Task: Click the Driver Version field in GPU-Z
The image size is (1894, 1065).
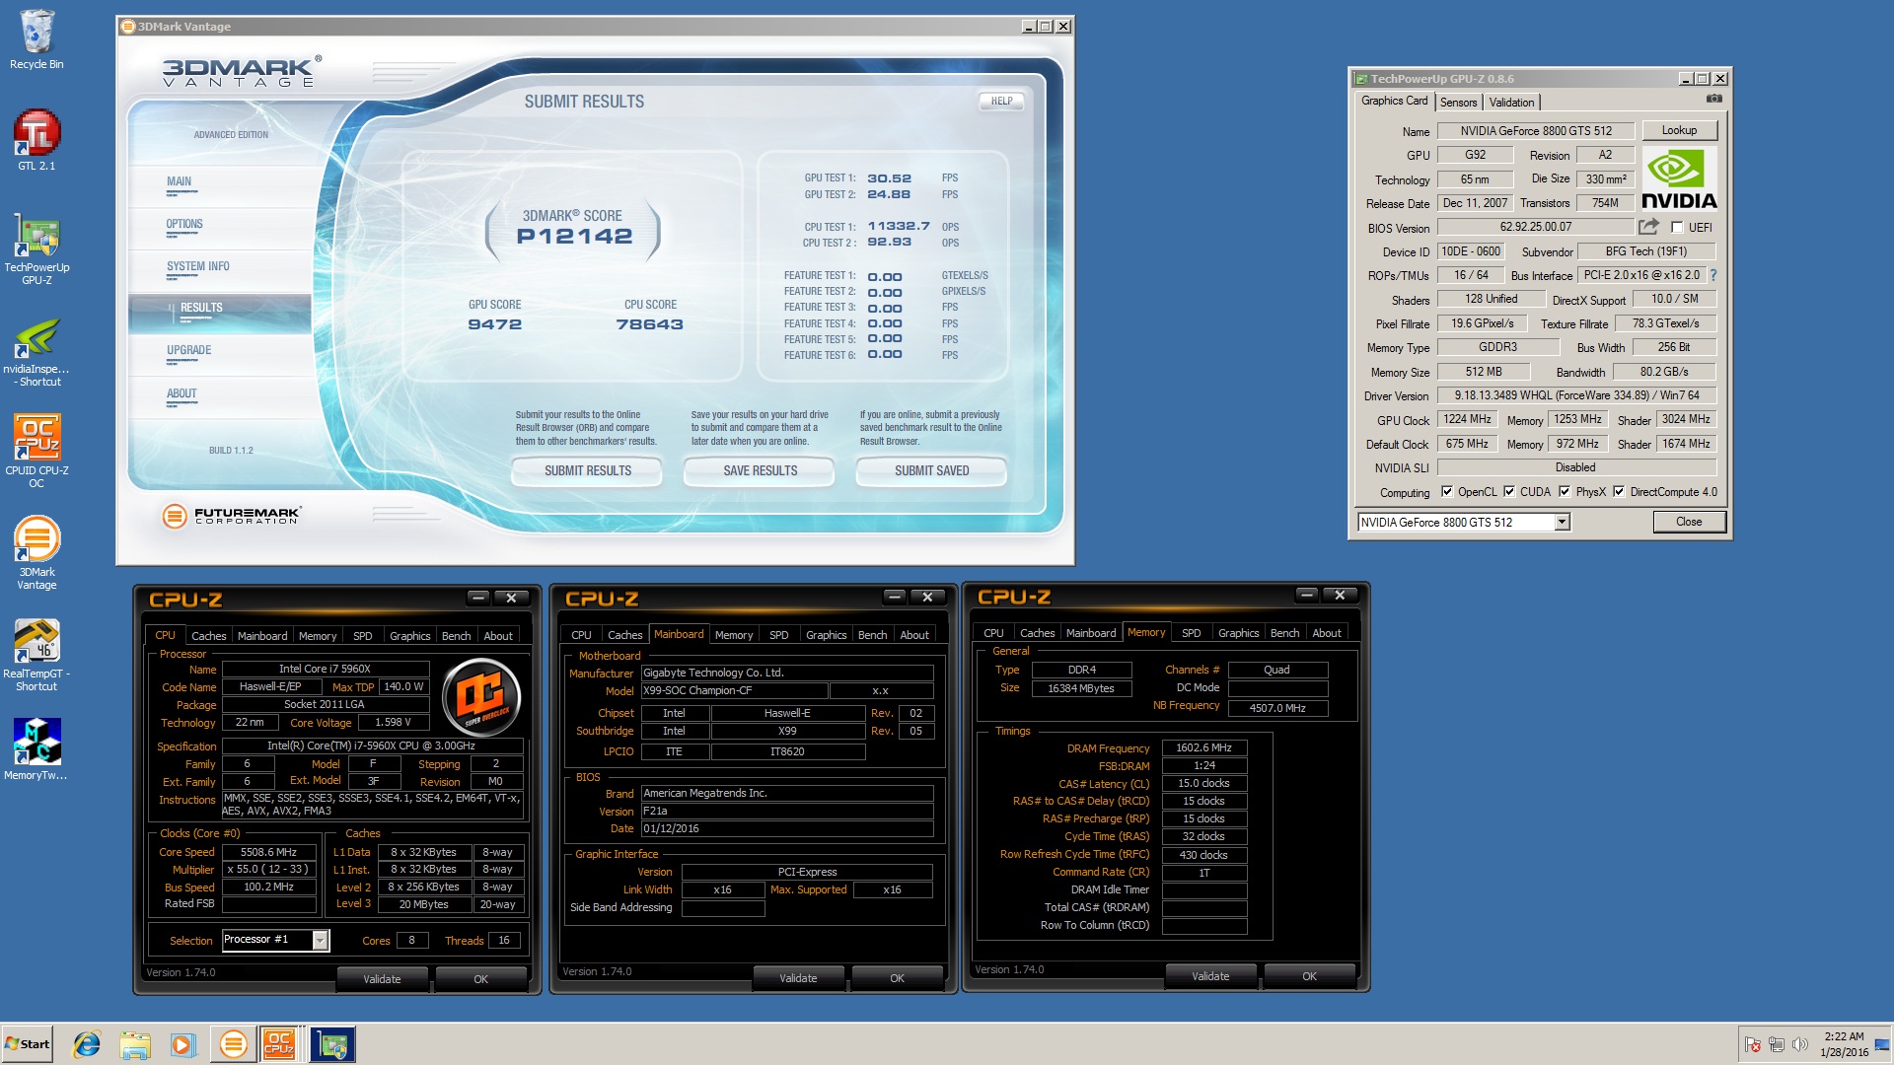Action: click(1576, 395)
